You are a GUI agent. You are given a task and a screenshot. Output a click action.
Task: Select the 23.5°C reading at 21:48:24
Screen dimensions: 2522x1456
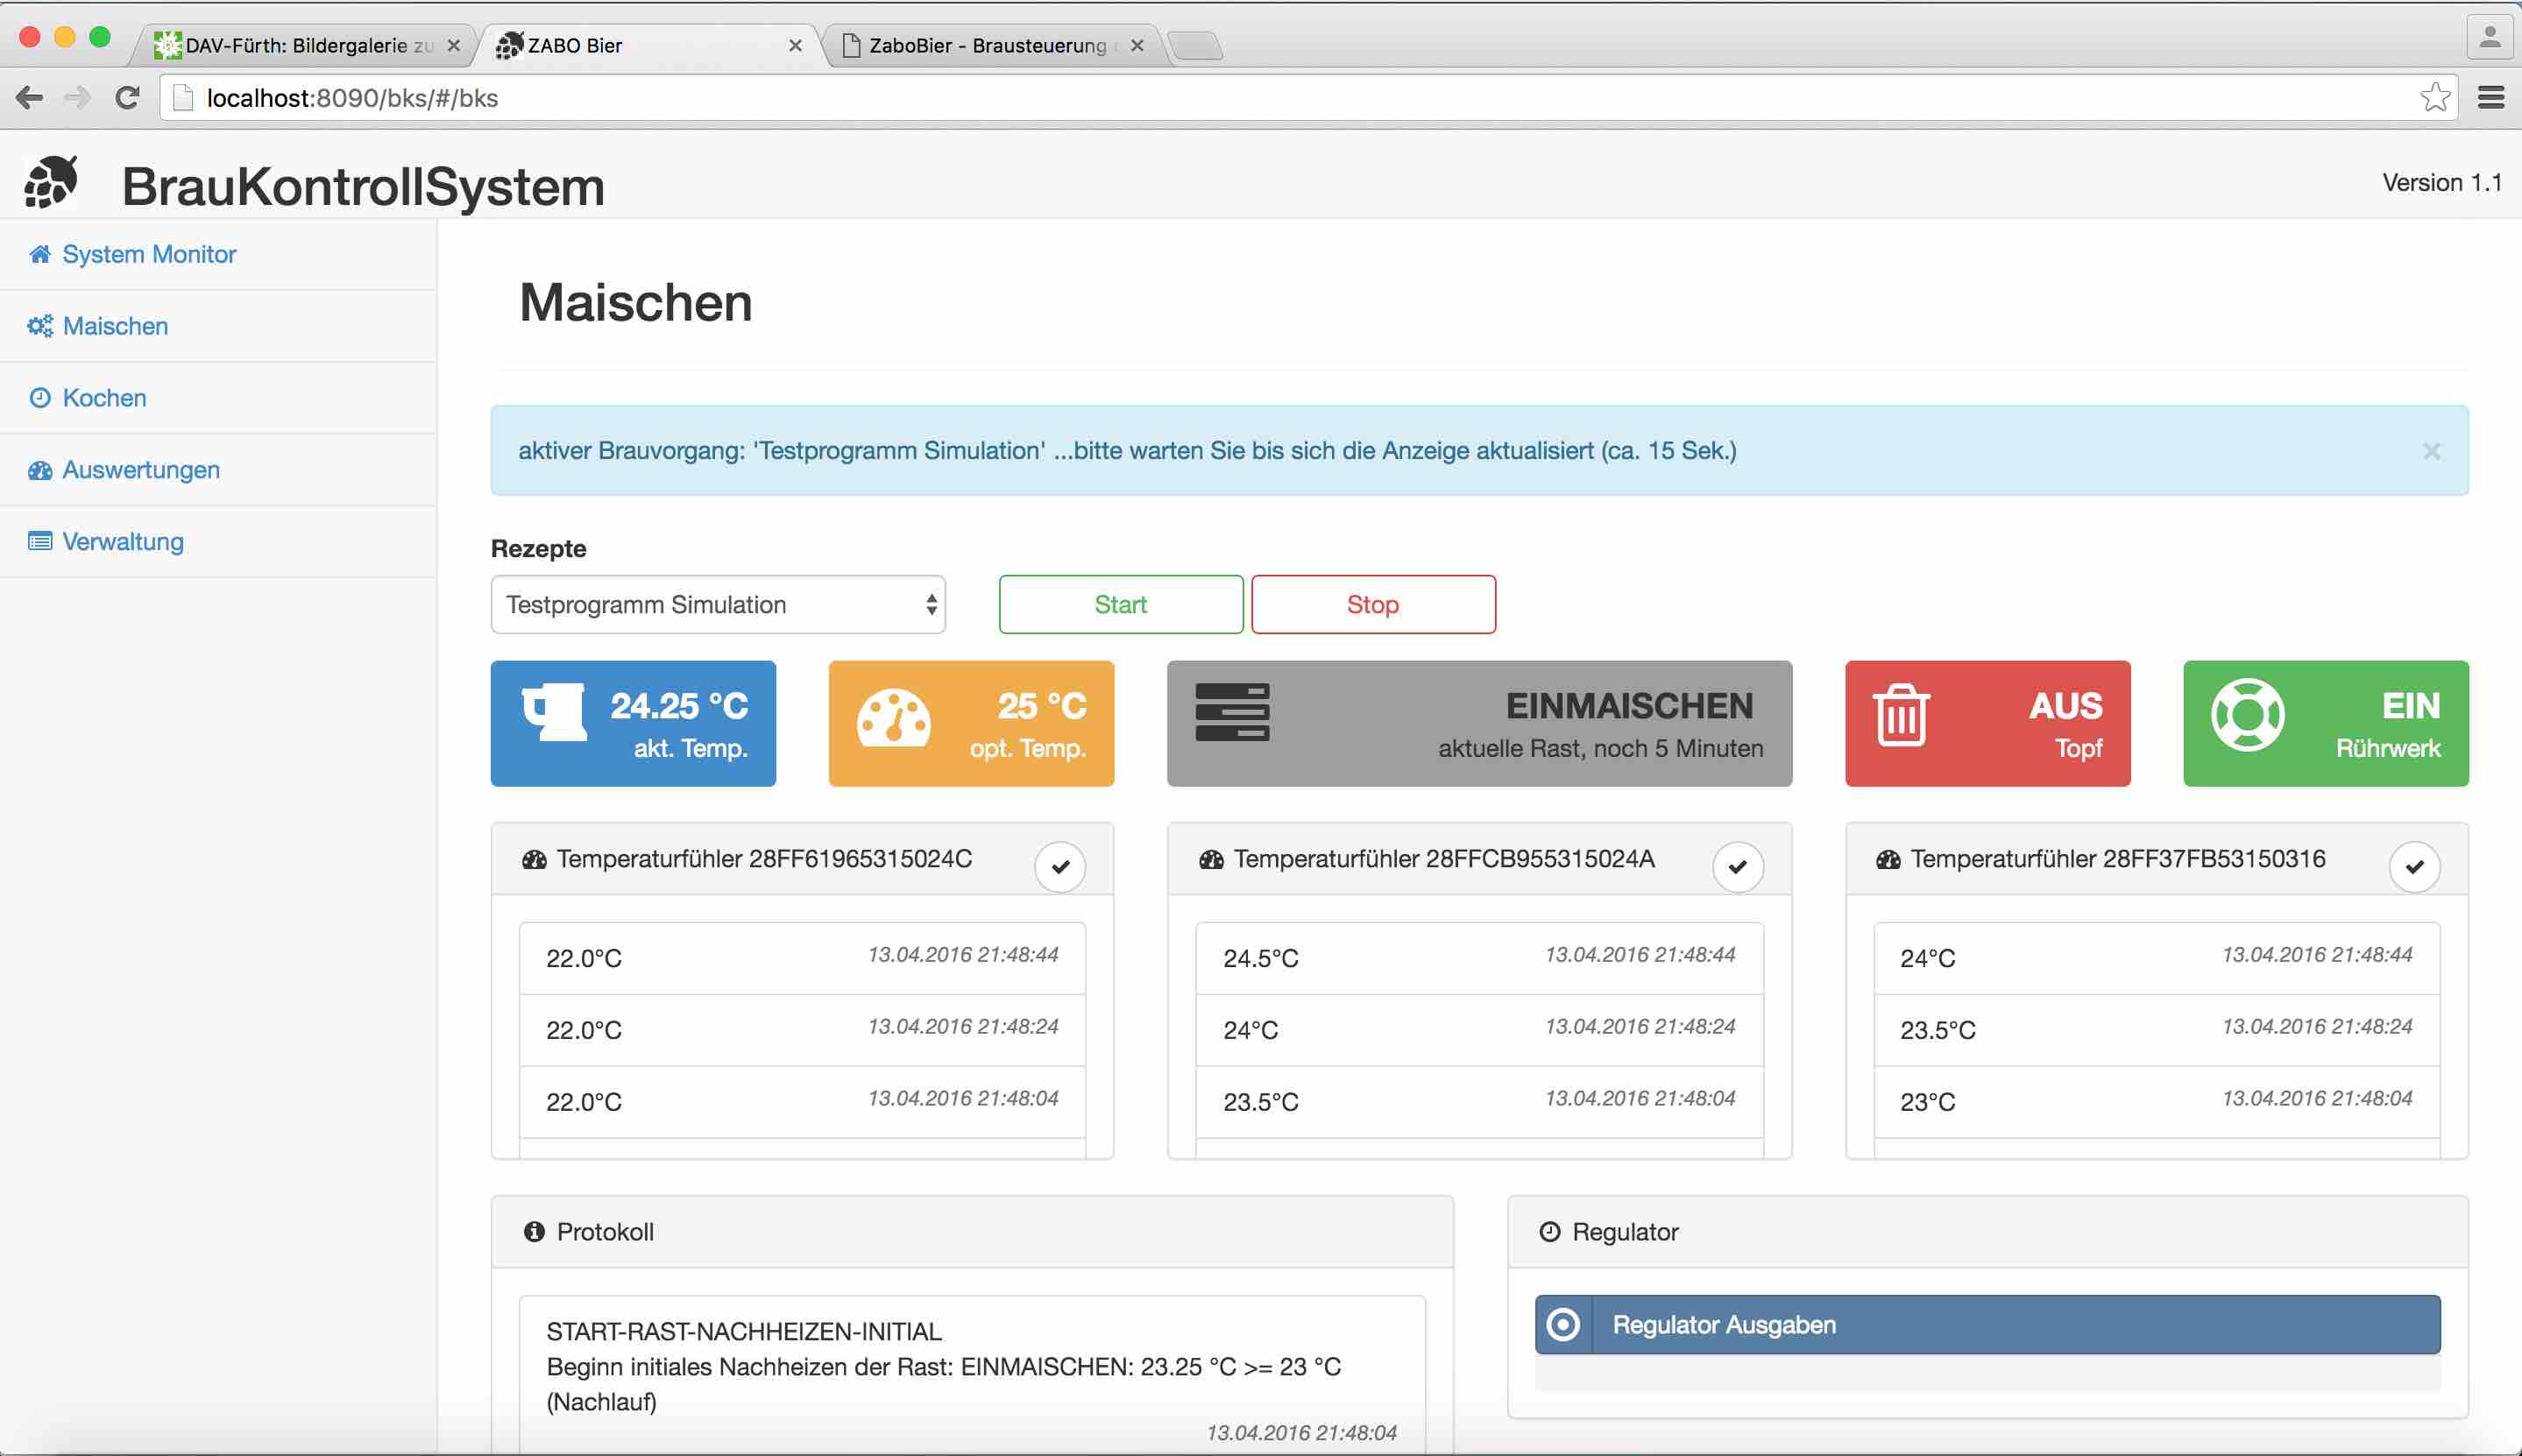click(2156, 1030)
